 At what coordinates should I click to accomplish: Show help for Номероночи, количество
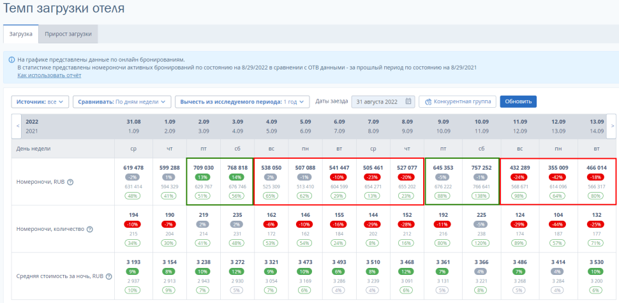[x=89, y=229]
